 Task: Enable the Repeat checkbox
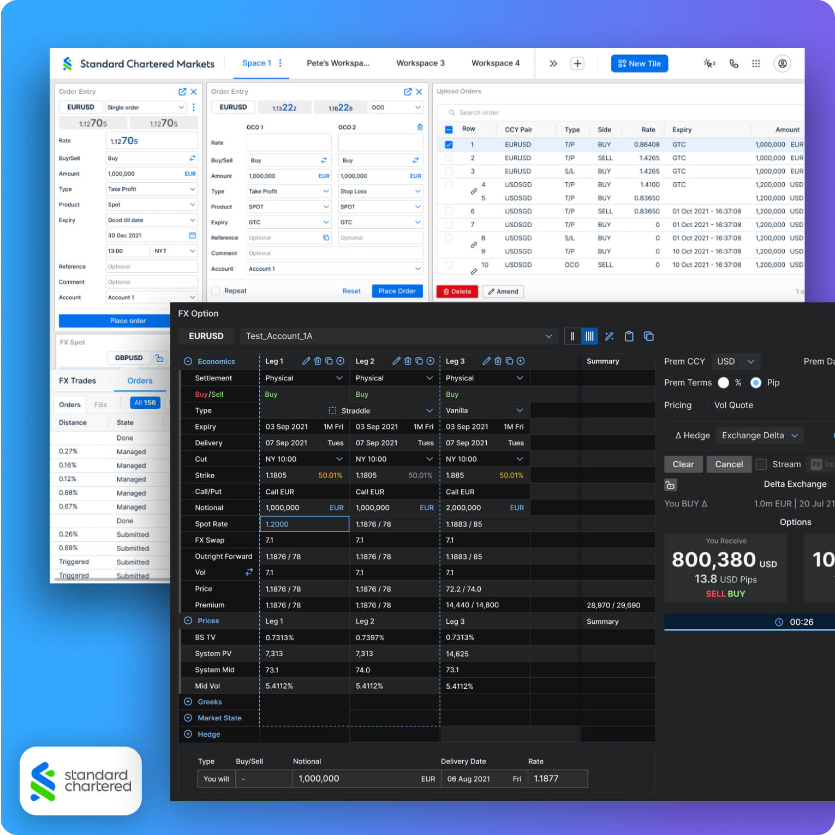point(216,291)
